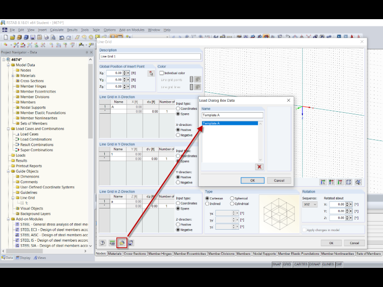The height and width of the screenshot is (287, 383).
Task: Select Positive Z-direction radio button
Action: pos(178,225)
